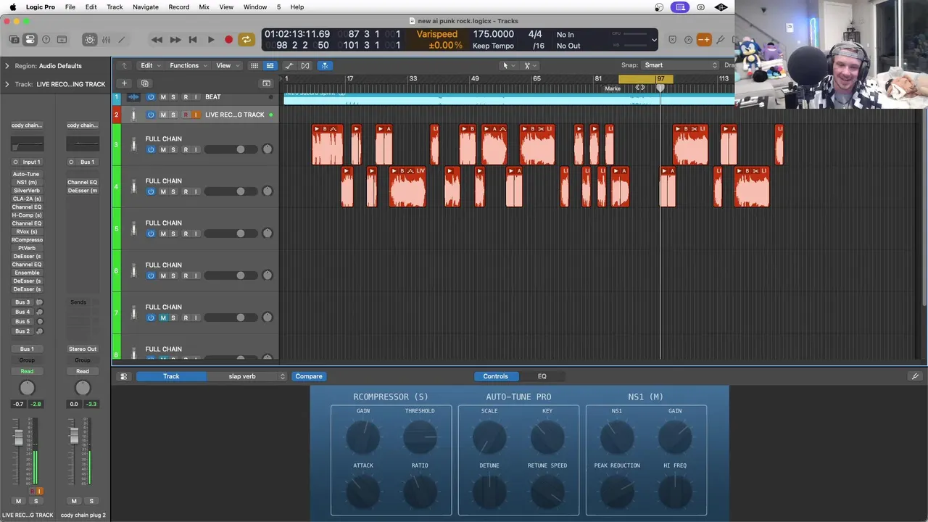928x522 pixels.
Task: Open the Snap Smart dropdown
Action: pyautogui.click(x=679, y=65)
